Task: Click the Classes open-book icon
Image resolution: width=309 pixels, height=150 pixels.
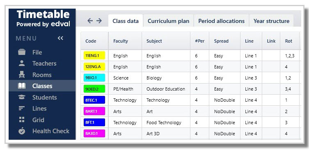Action: (22, 86)
